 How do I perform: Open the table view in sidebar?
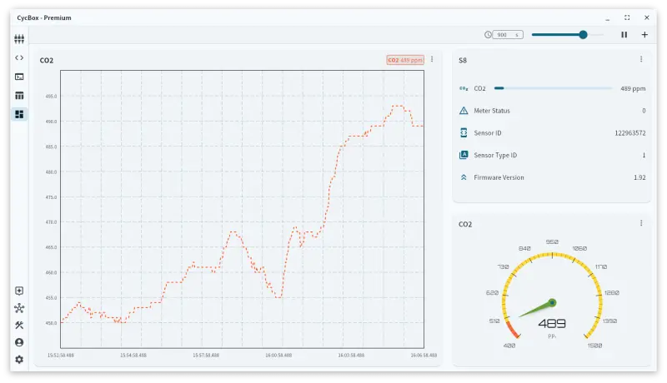pyautogui.click(x=19, y=96)
